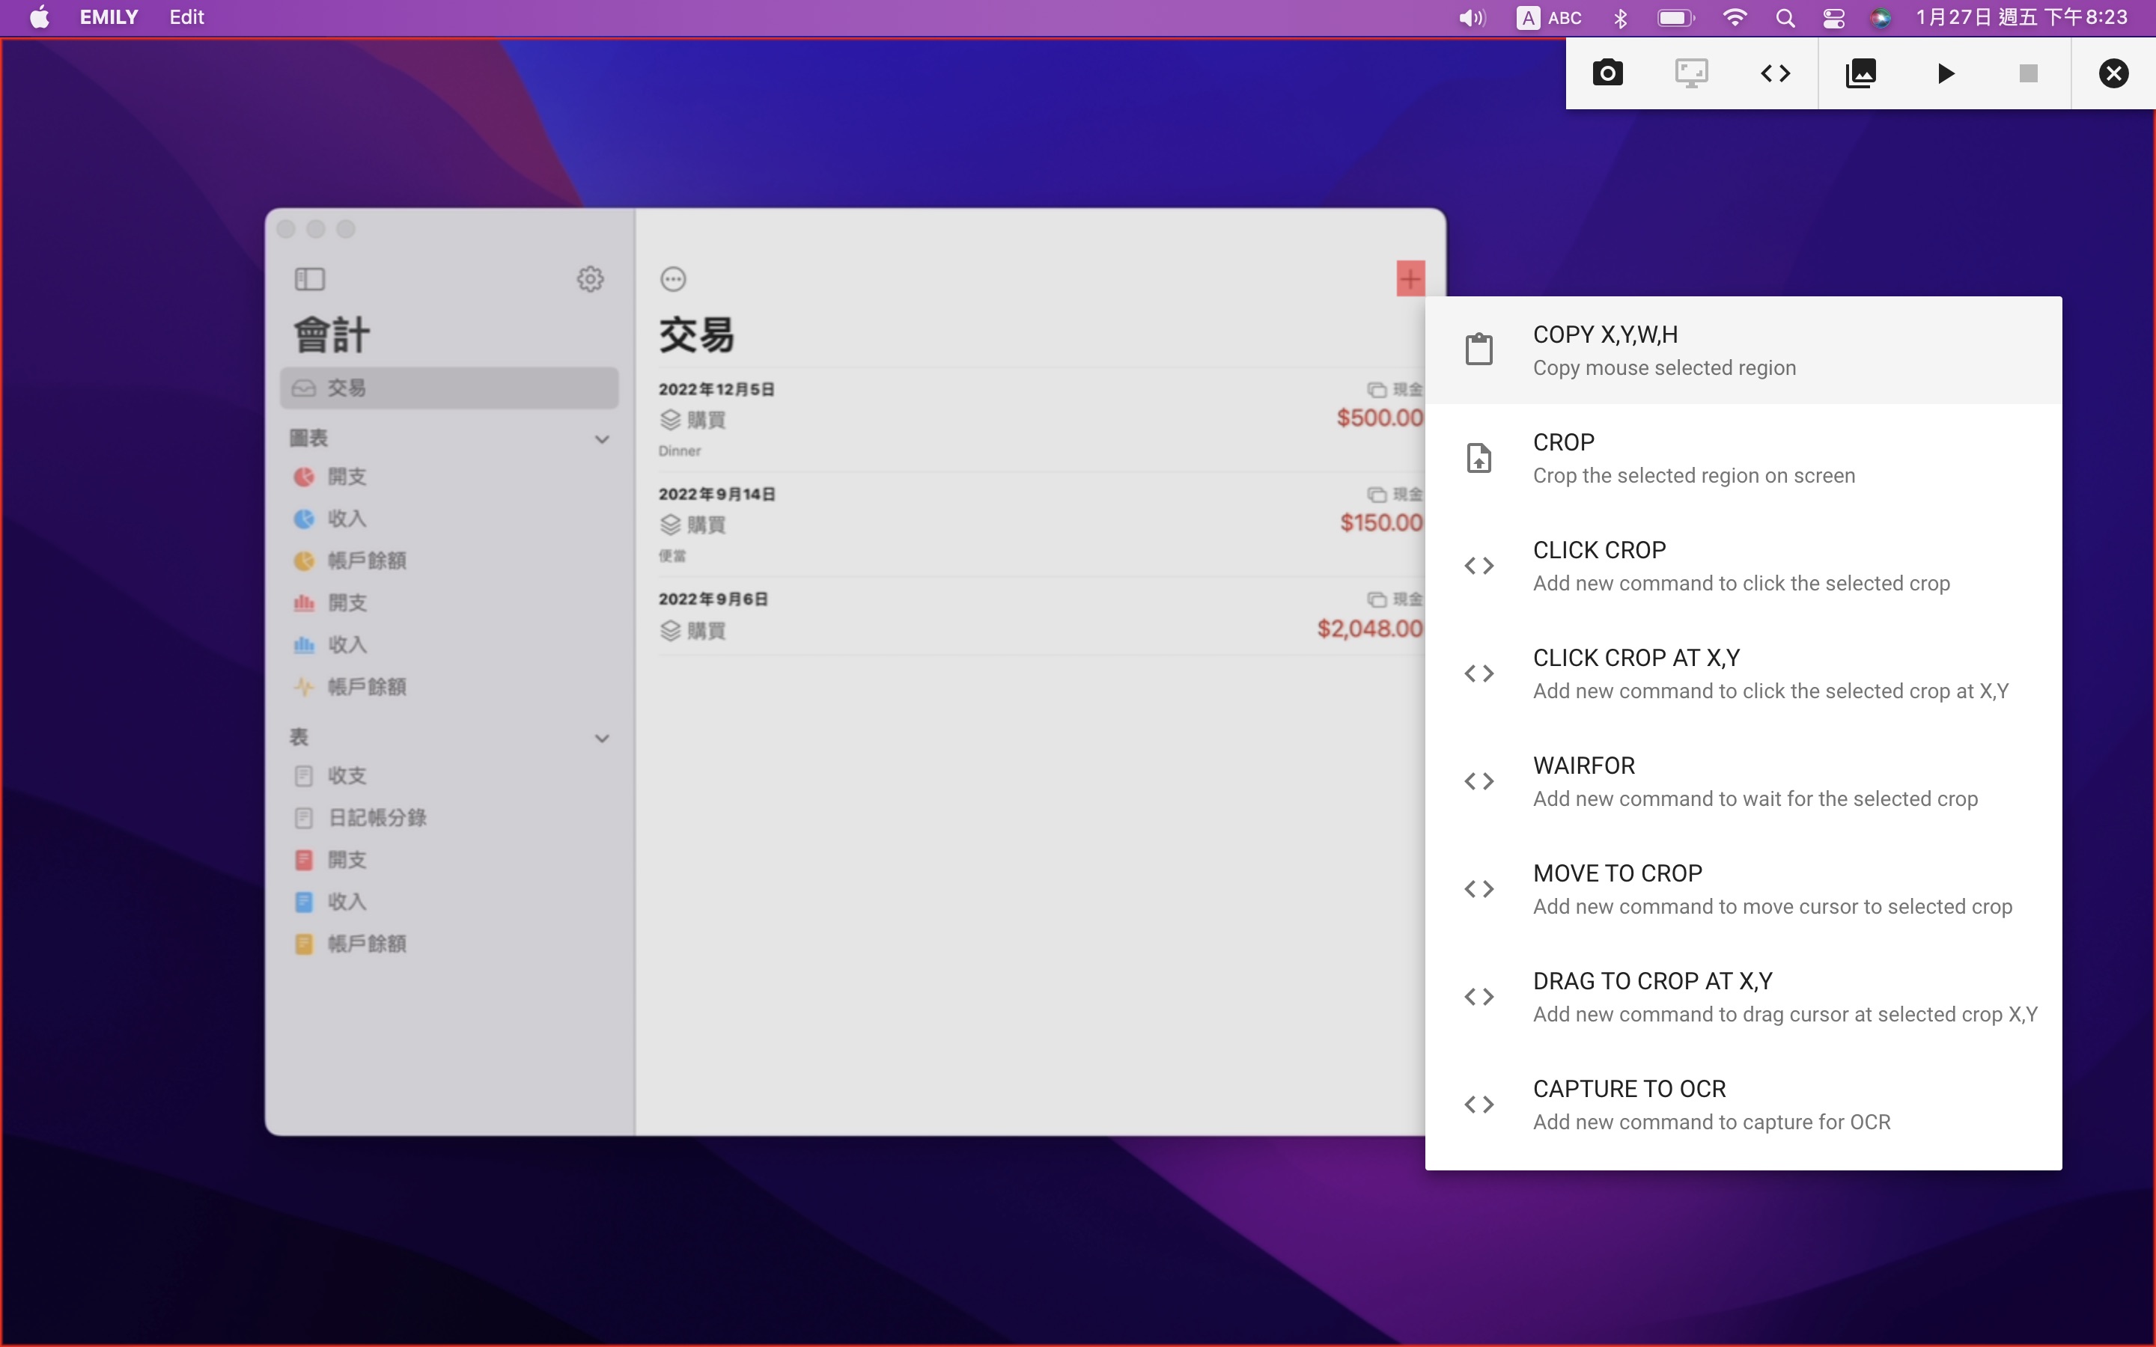The width and height of the screenshot is (2156, 1347).
Task: Open the code commands toolbar icon
Action: 1775,73
